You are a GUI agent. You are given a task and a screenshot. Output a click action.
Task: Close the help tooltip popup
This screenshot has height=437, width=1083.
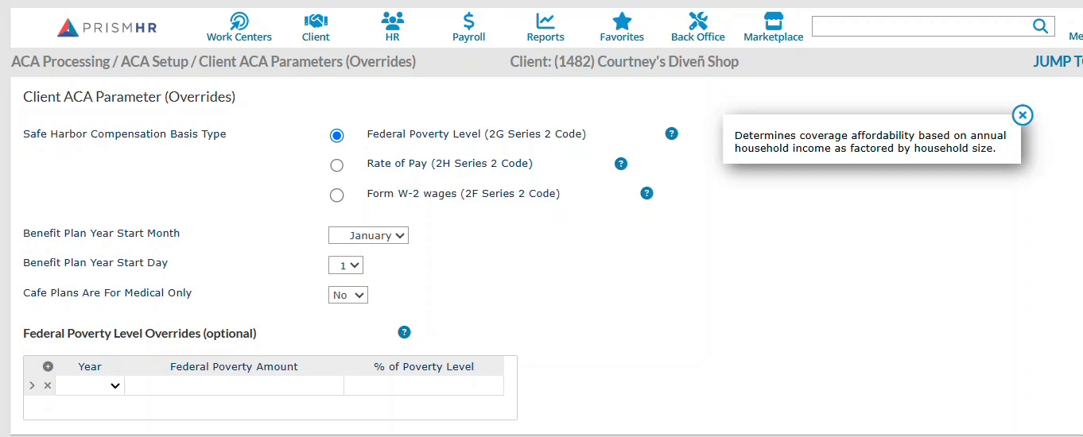click(x=1023, y=115)
